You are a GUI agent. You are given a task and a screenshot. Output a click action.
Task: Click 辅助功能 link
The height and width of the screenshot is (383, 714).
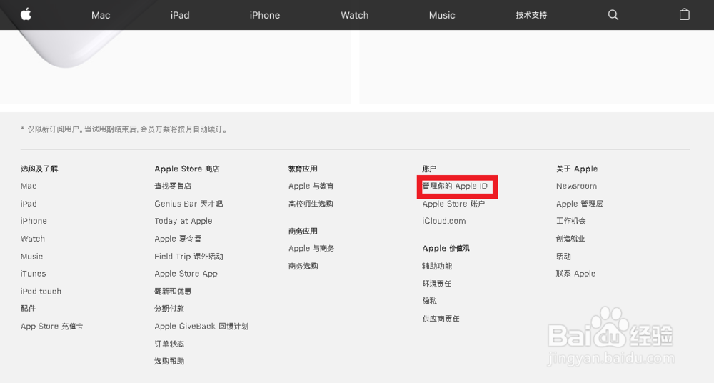(437, 267)
